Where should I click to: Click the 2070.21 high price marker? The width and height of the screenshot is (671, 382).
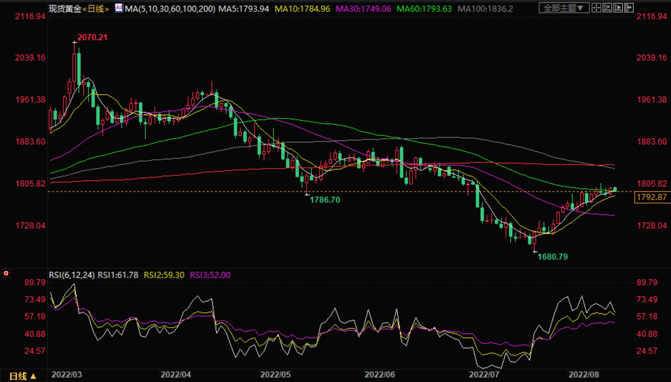click(x=92, y=37)
